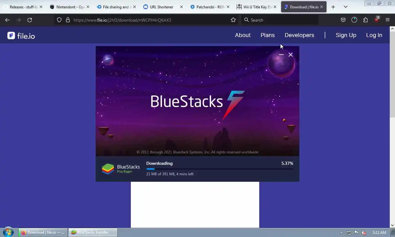
Task: View site security padlock info
Action: coord(68,20)
